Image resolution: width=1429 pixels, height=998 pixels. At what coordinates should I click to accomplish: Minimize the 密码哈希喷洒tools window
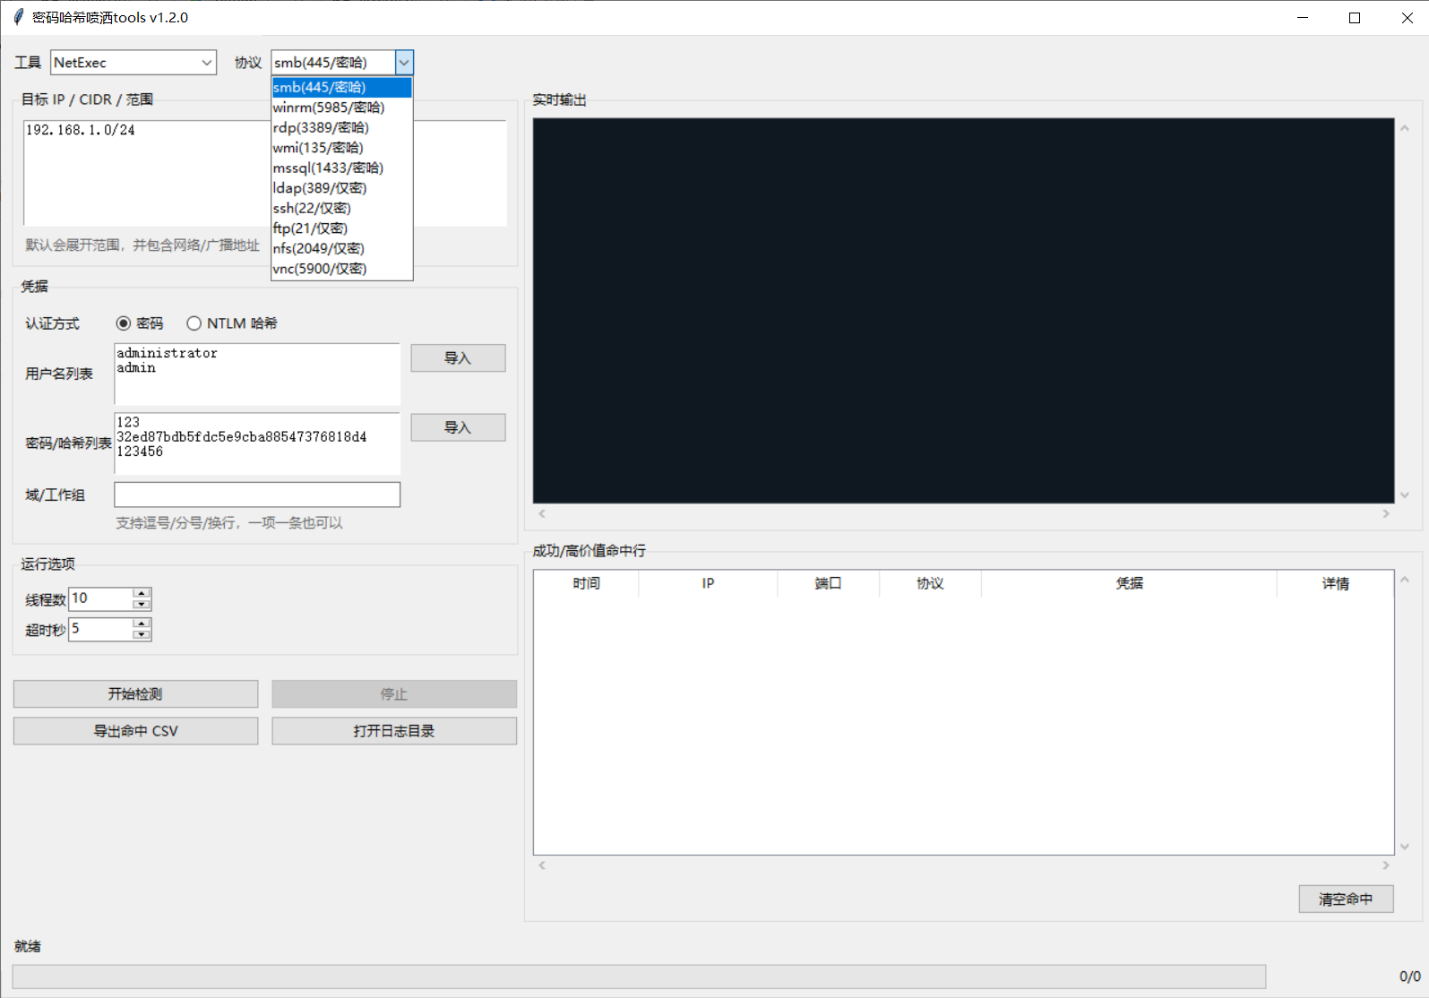tap(1303, 18)
